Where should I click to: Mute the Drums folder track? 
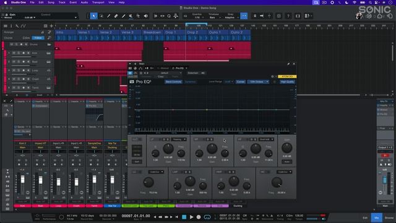(x=11, y=44)
